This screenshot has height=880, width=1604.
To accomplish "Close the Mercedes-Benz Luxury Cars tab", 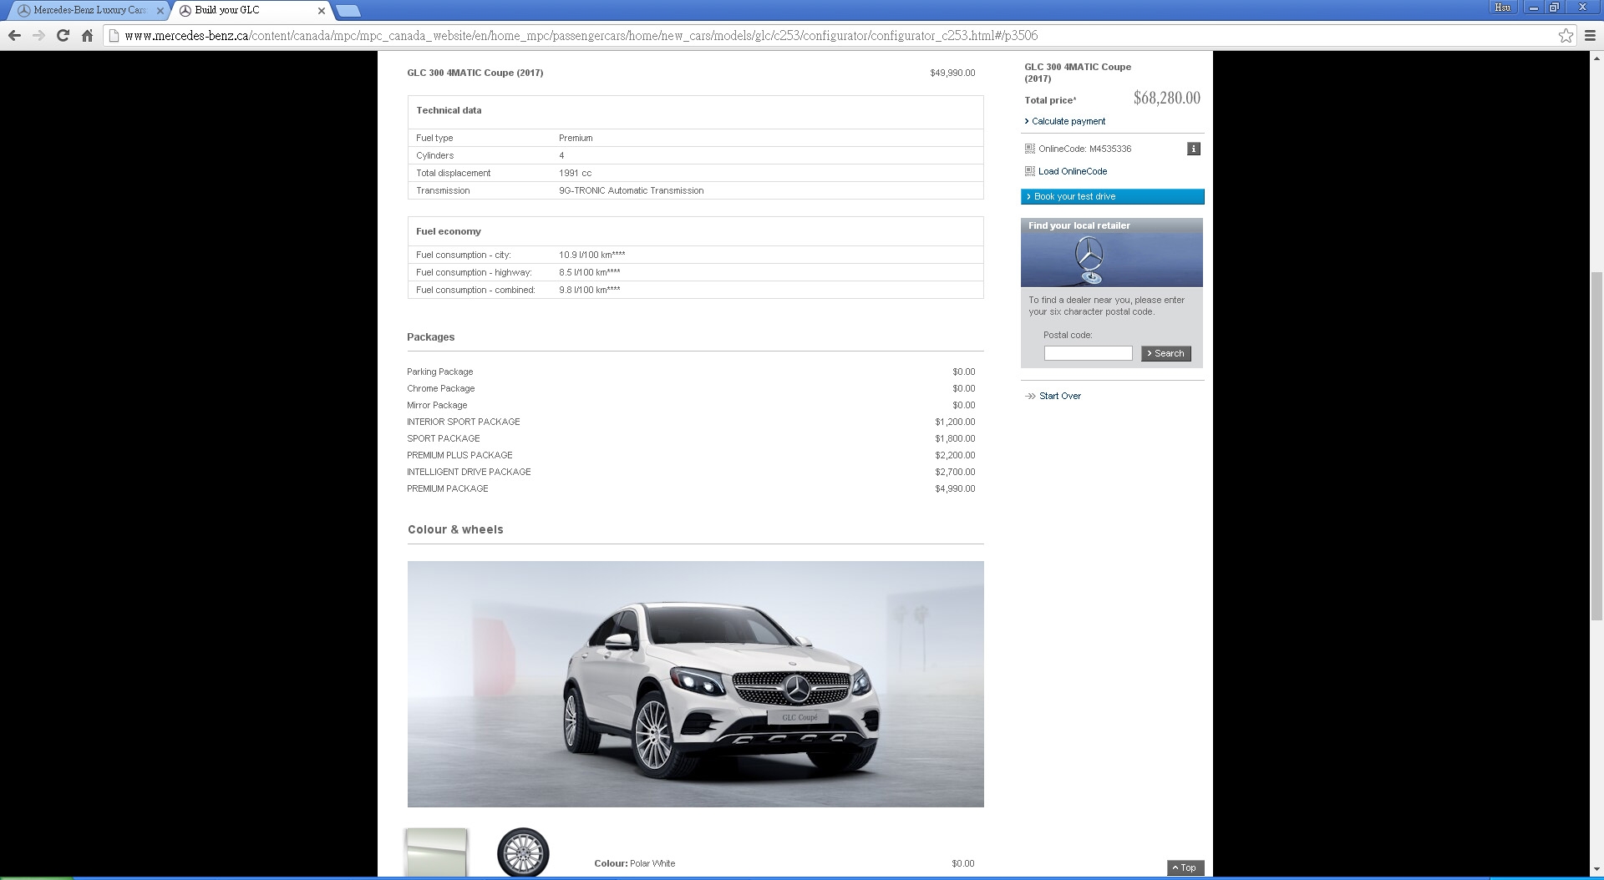I will click(x=160, y=11).
